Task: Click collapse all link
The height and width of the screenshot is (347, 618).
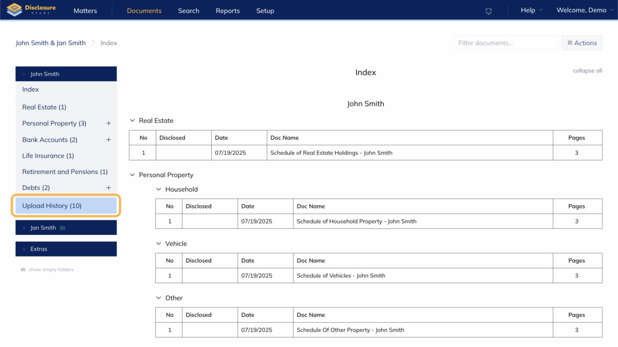Action: coord(587,71)
